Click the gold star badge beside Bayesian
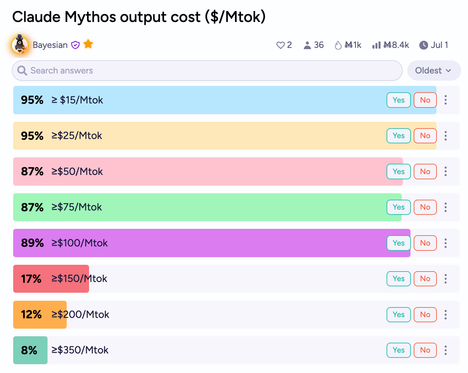This screenshot has height=373, width=468. pyautogui.click(x=88, y=44)
